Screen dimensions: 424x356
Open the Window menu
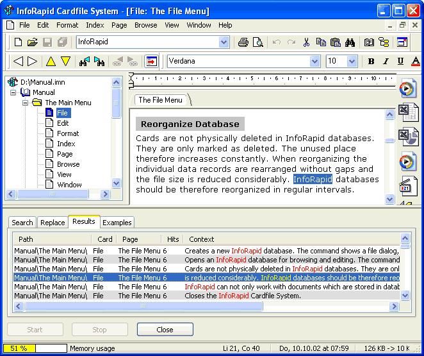(199, 25)
